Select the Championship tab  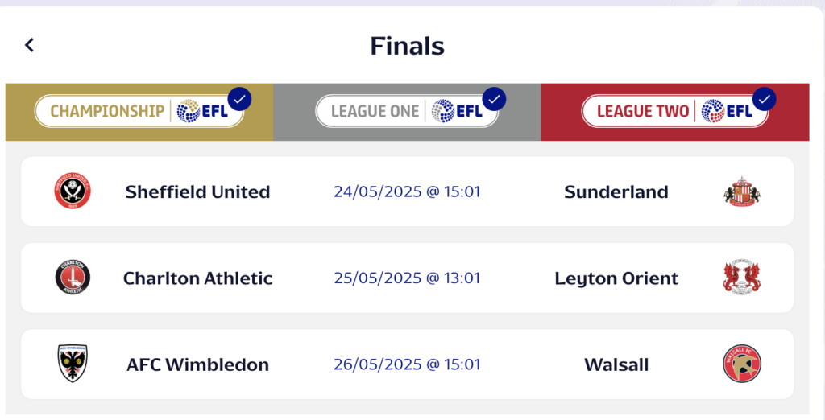click(139, 112)
